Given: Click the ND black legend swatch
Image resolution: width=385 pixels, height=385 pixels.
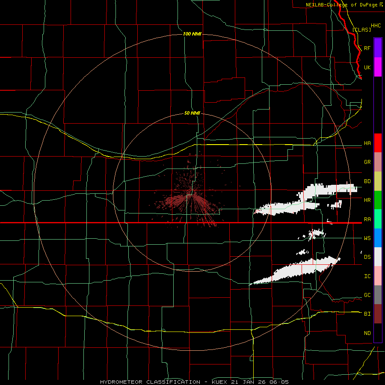Looking at the screenshot, I should [x=378, y=333].
